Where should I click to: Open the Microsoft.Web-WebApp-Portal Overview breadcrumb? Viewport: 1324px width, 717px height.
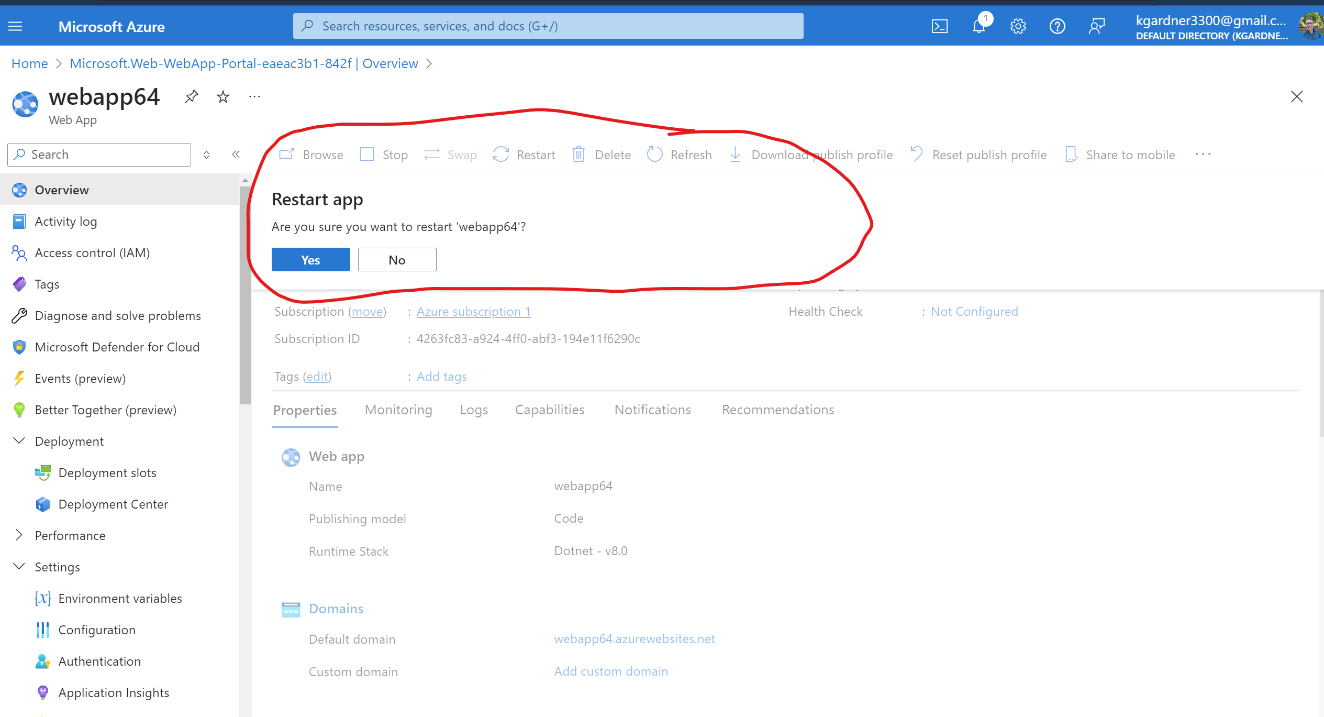pos(244,63)
